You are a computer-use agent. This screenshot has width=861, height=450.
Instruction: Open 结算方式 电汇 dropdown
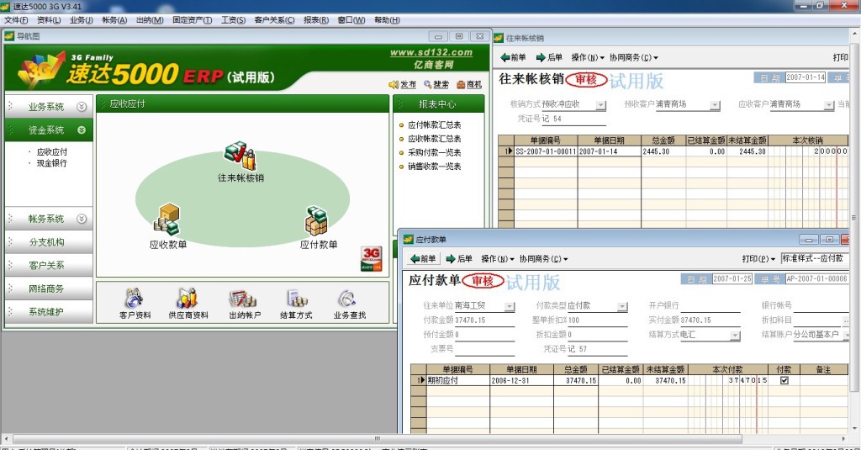coord(735,335)
